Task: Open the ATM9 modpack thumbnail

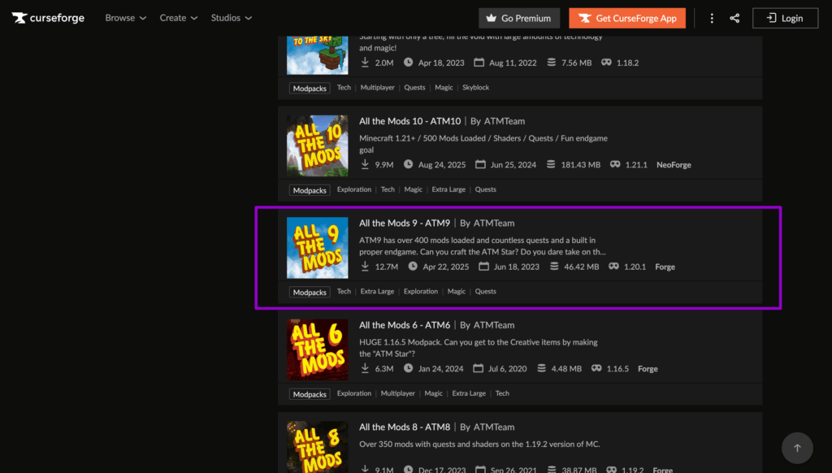Action: 318,247
